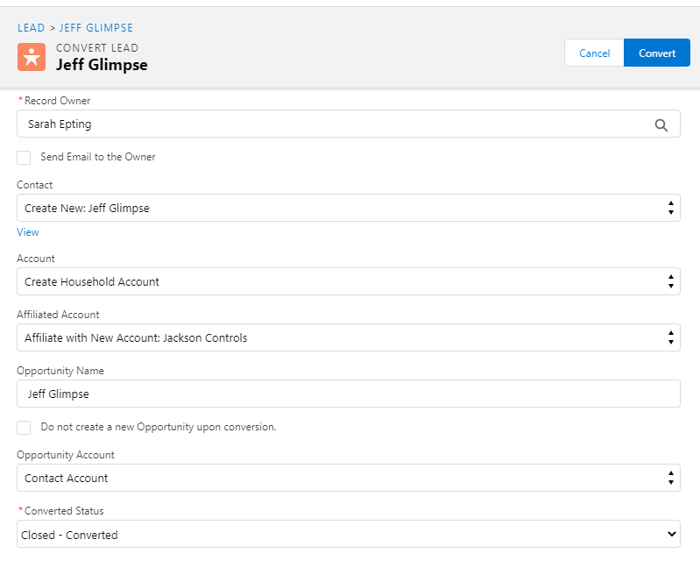Open the JEFF GLIMPSE breadcrumb link

(x=96, y=28)
